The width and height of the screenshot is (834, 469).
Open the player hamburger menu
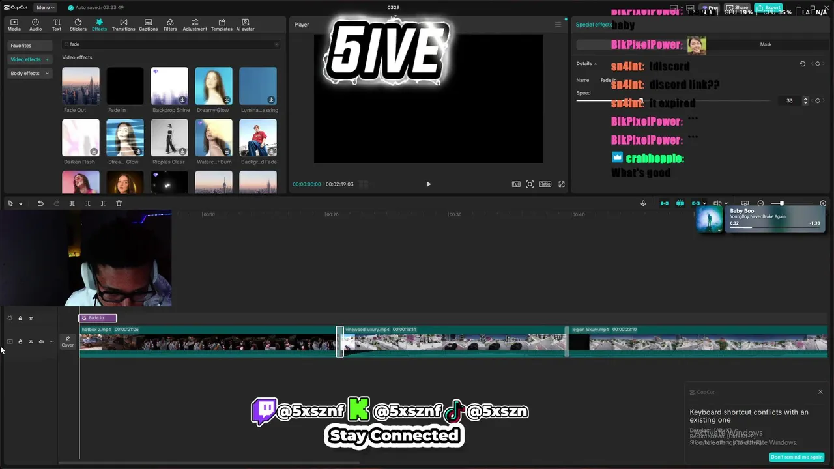558,25
